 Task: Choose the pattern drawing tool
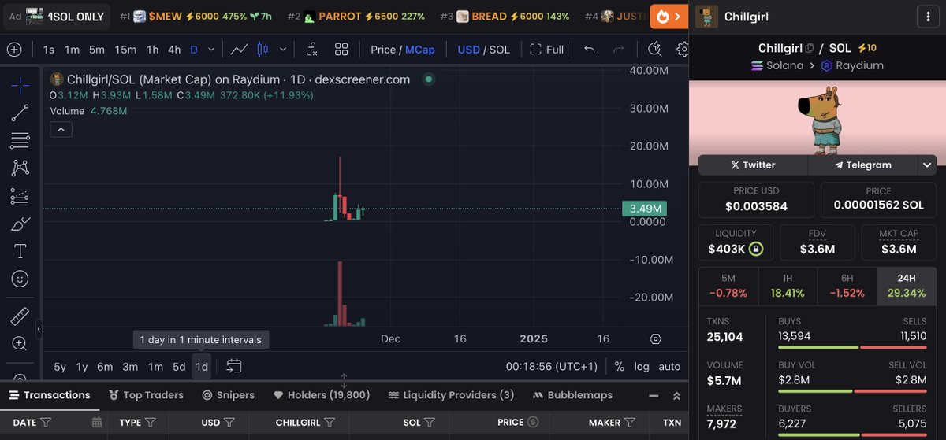[x=20, y=168]
